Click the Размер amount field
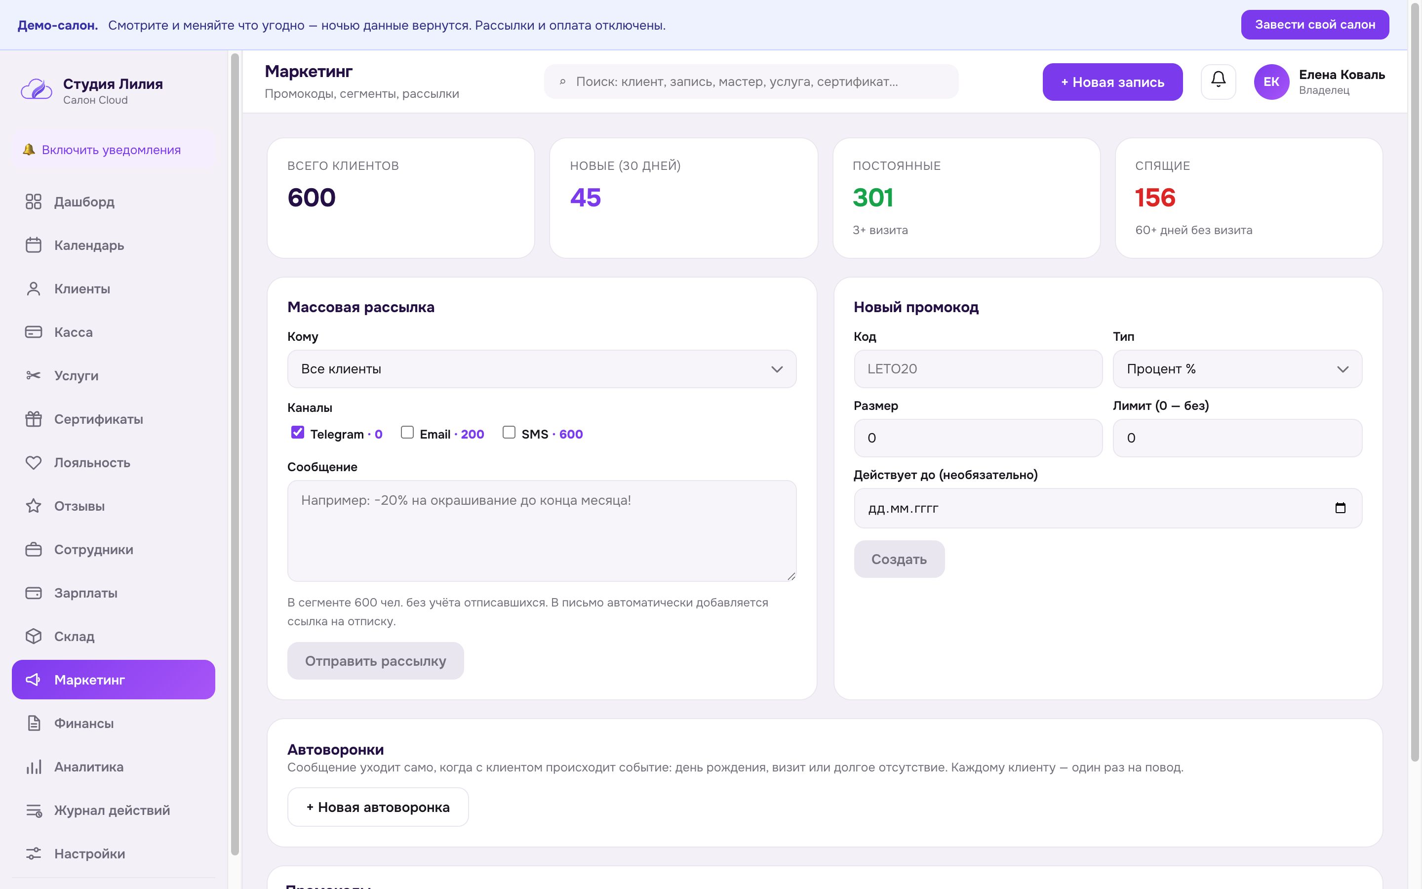 pyautogui.click(x=978, y=438)
